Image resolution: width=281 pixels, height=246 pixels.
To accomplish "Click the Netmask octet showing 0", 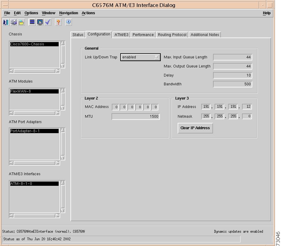I will 247,116.
